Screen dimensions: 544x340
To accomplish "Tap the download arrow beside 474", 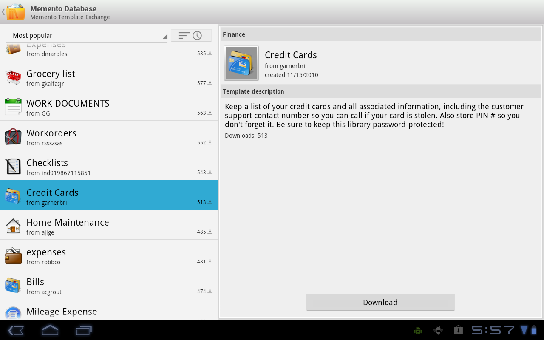I will coord(210,292).
